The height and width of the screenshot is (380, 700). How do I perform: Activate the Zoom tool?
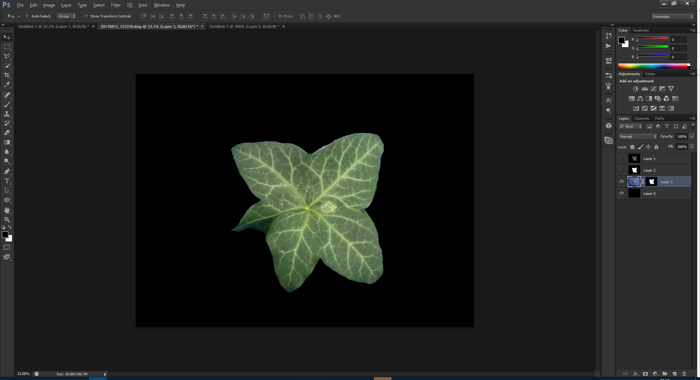tap(7, 220)
